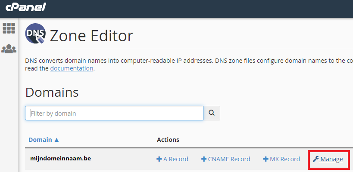
Task: Click the Domains heading
Action: pos(52,92)
